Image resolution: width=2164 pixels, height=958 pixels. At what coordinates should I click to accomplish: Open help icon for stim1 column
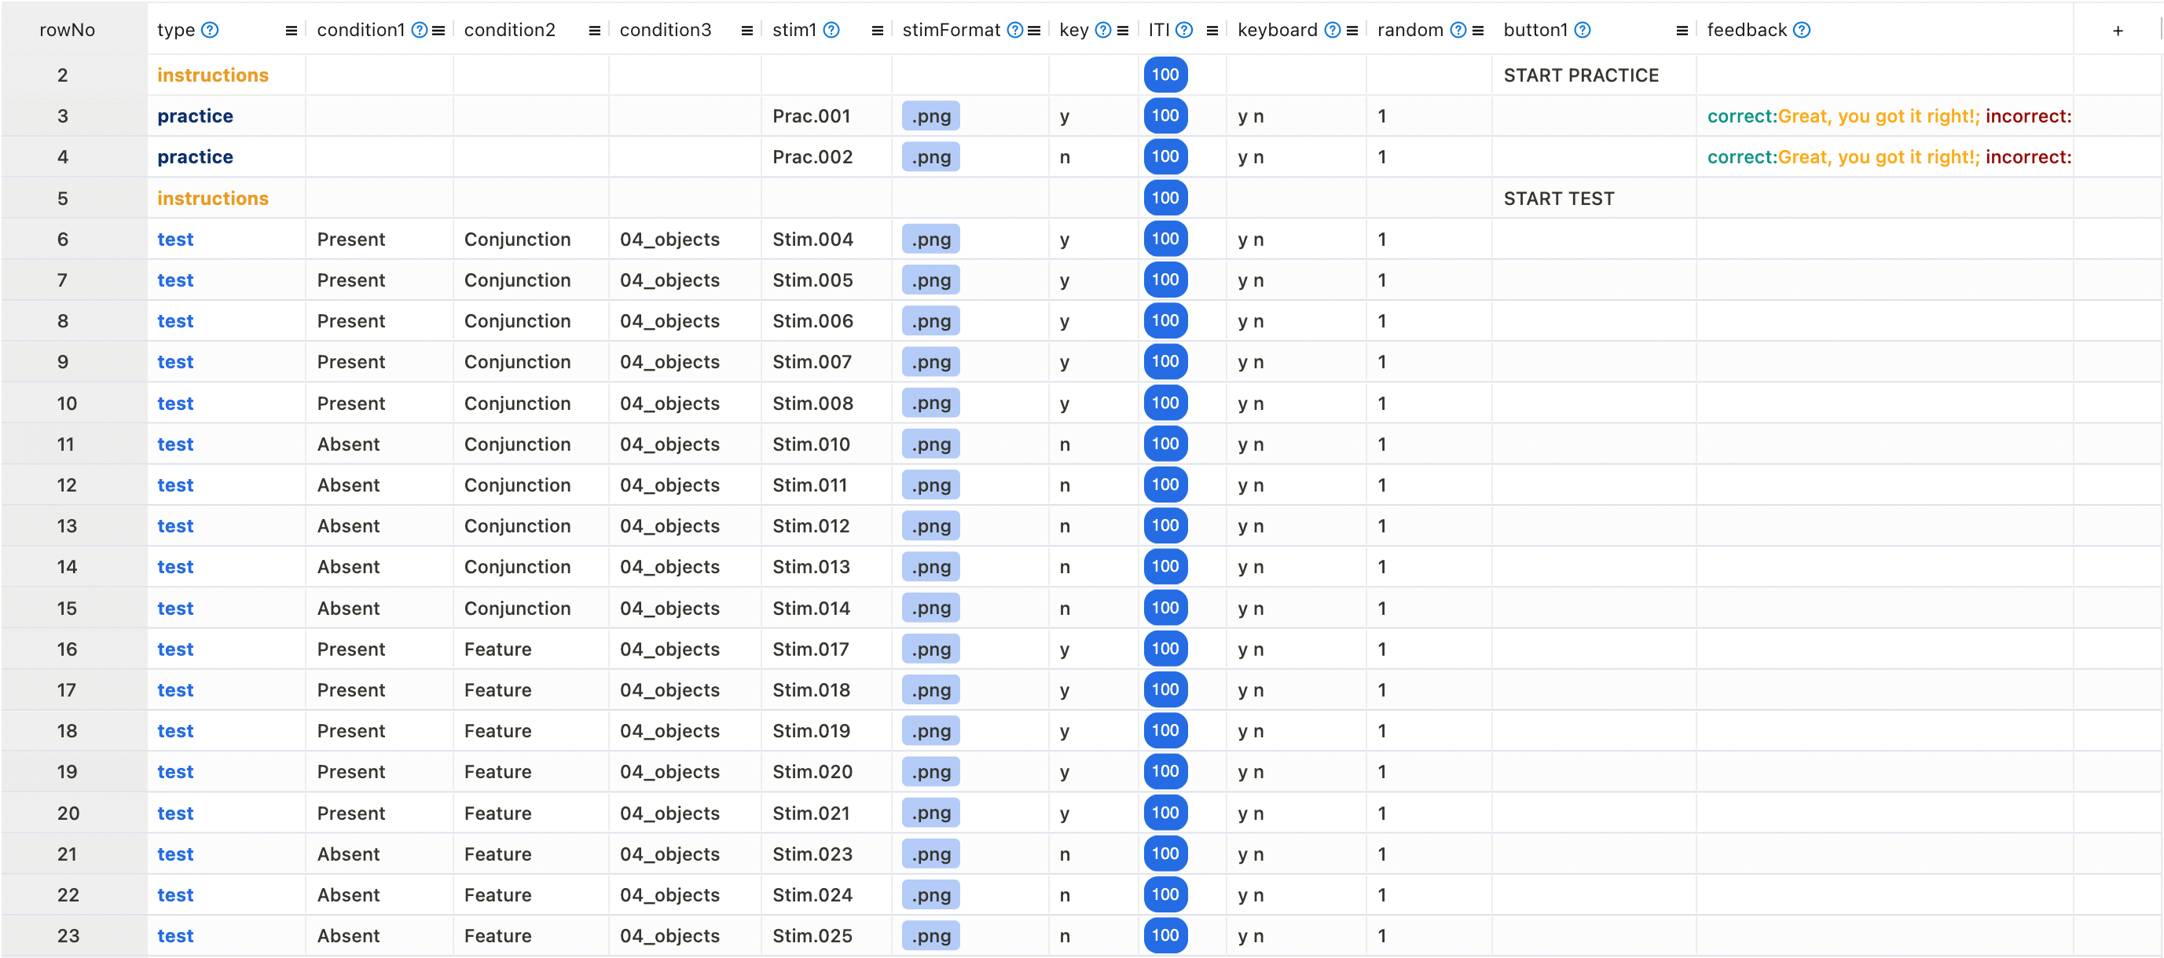(831, 30)
